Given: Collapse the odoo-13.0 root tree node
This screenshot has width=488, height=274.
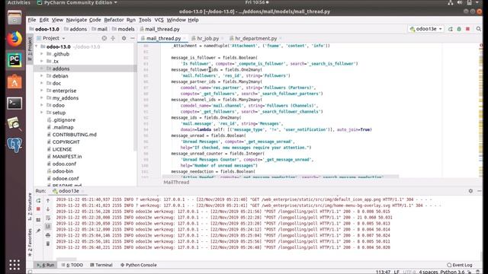Looking at the screenshot, I should pyautogui.click(x=37, y=46).
